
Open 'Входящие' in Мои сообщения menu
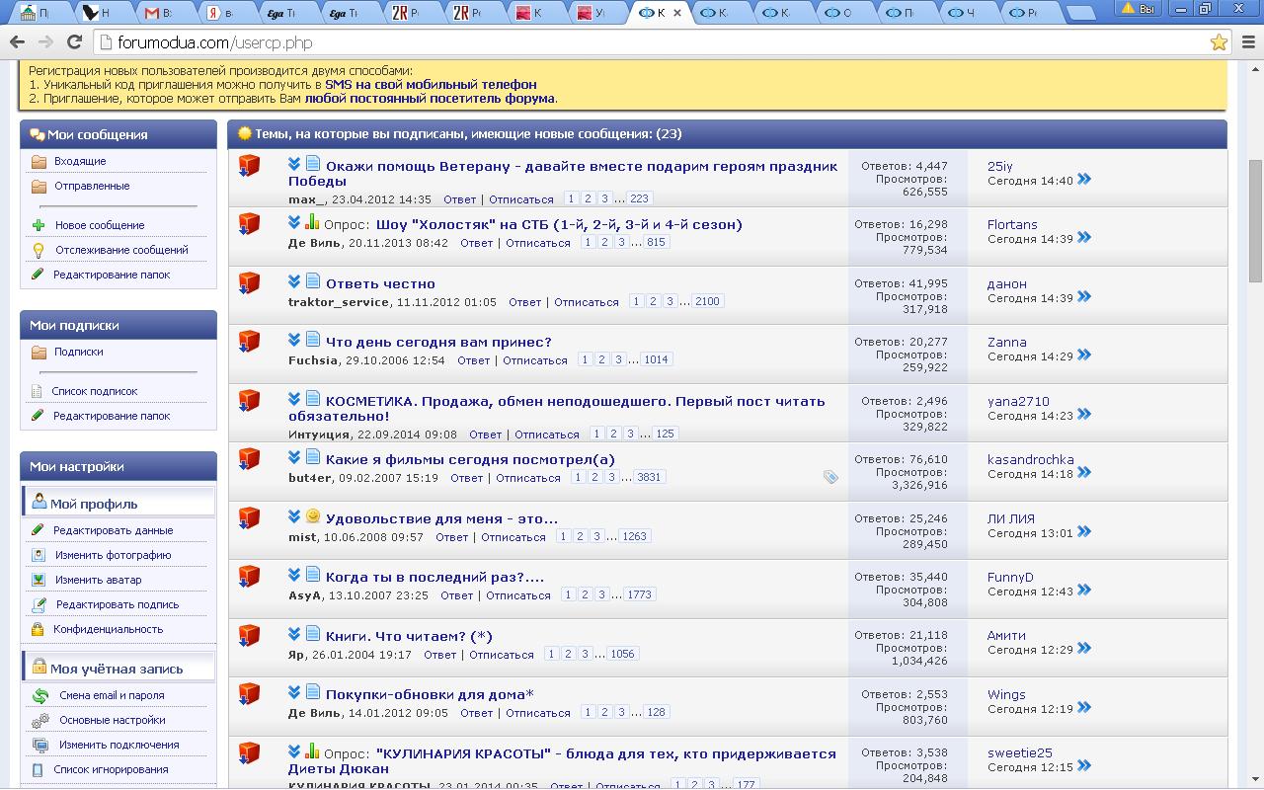tap(80, 161)
